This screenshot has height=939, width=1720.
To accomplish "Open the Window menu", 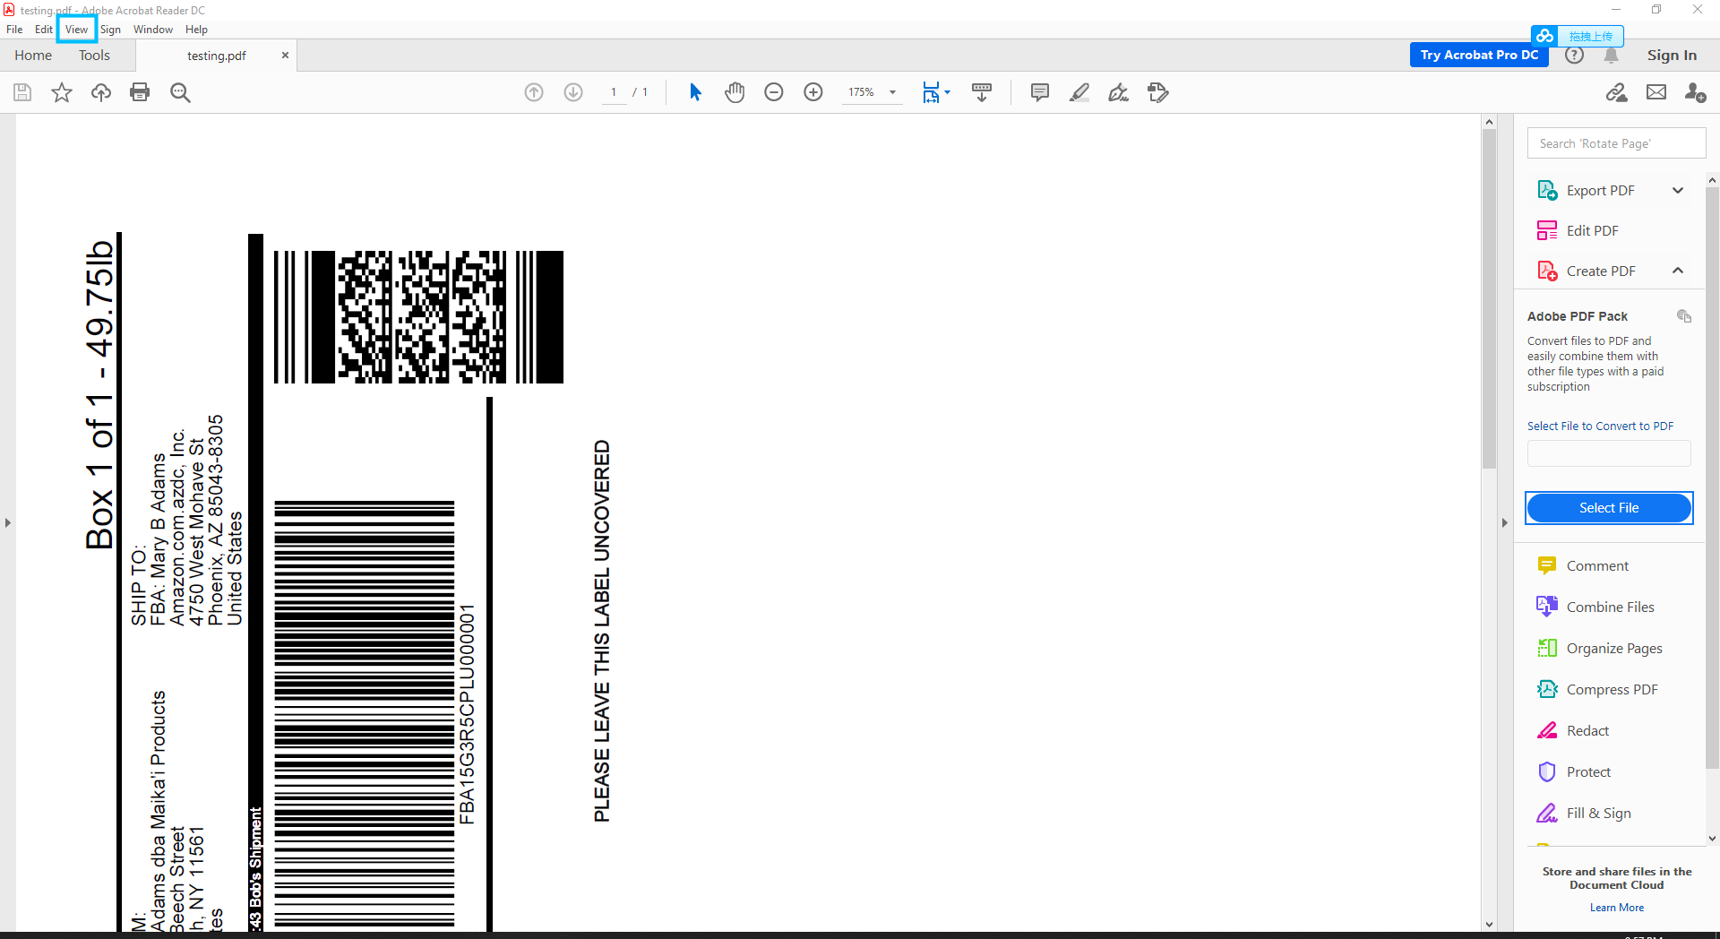I will [x=153, y=30].
